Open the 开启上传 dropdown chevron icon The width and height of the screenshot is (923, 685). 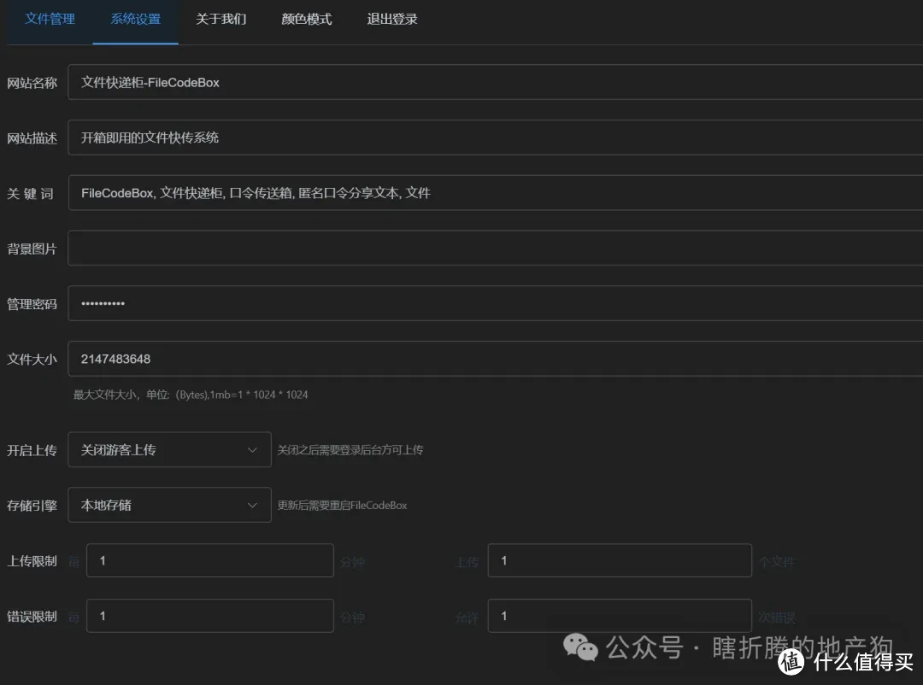click(x=252, y=449)
